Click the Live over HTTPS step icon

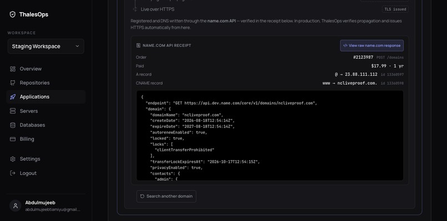point(135,9)
